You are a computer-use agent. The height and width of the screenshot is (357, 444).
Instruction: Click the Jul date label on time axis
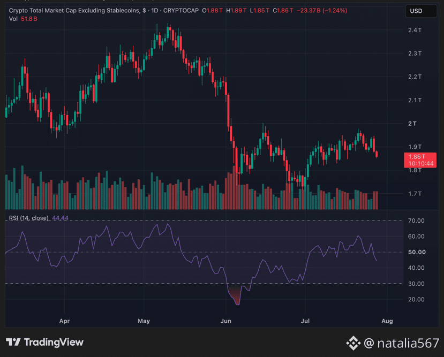tap(305, 321)
